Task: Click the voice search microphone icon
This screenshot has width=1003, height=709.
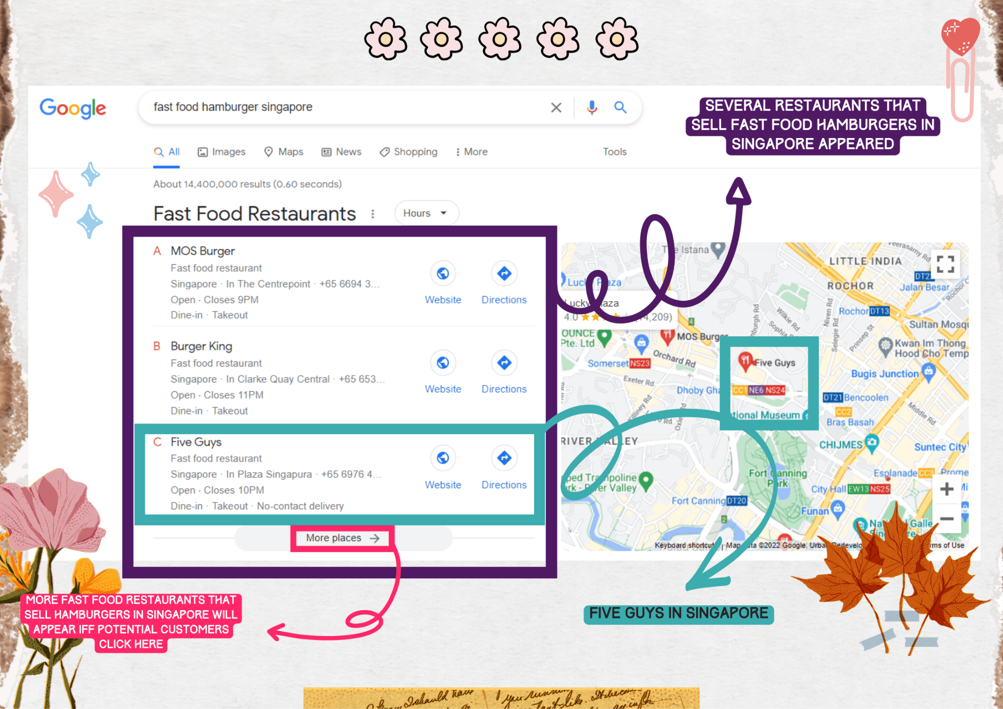Action: click(x=592, y=107)
